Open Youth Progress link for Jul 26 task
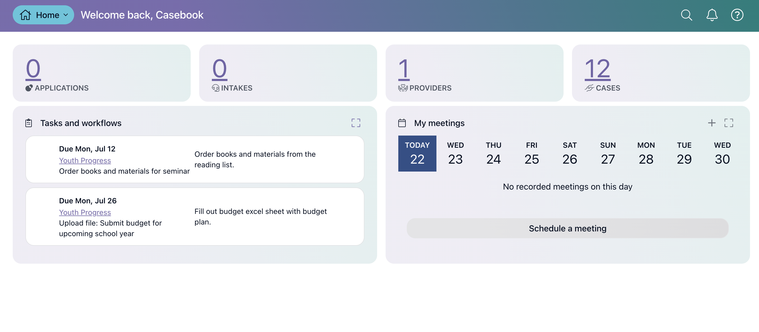This screenshot has height=332, width=759. click(x=85, y=212)
